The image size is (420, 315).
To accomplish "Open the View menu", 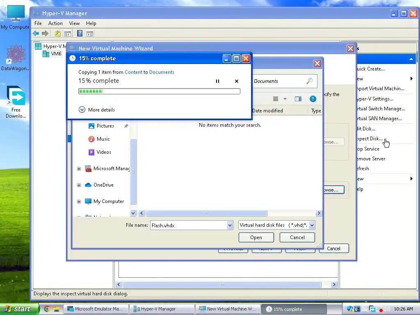I will point(74,23).
